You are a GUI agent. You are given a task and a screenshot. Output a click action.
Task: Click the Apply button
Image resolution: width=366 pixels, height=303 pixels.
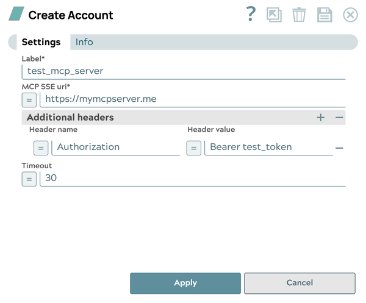point(185,283)
